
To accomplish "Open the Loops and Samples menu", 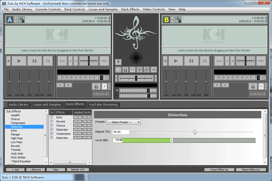I will 103,9.
